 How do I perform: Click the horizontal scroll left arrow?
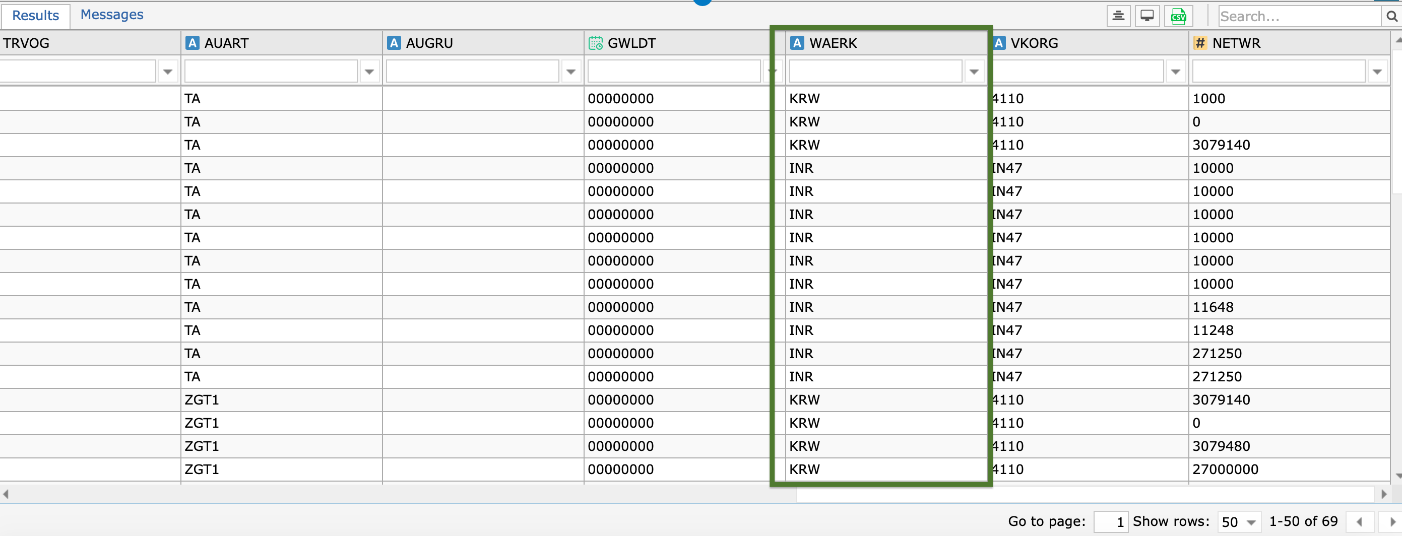click(6, 494)
